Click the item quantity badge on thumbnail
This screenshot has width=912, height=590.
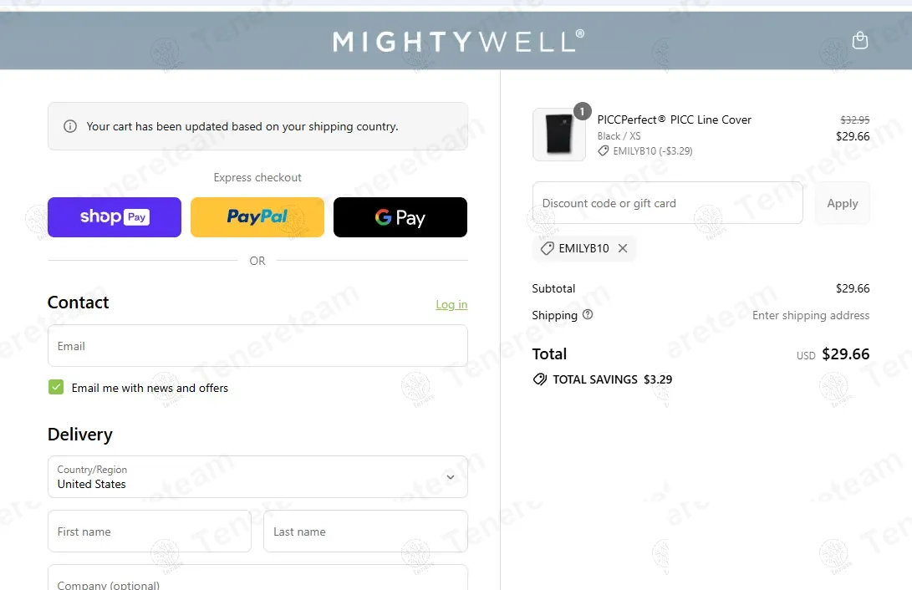coord(582,111)
